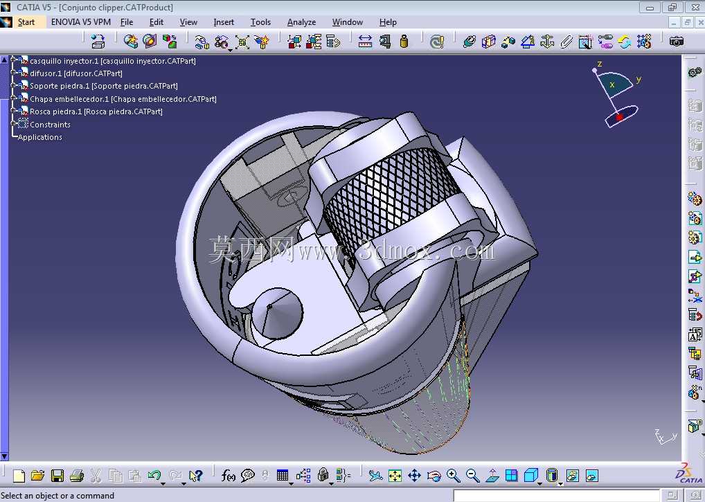
Task: Click the New document icon
Action: [19, 476]
